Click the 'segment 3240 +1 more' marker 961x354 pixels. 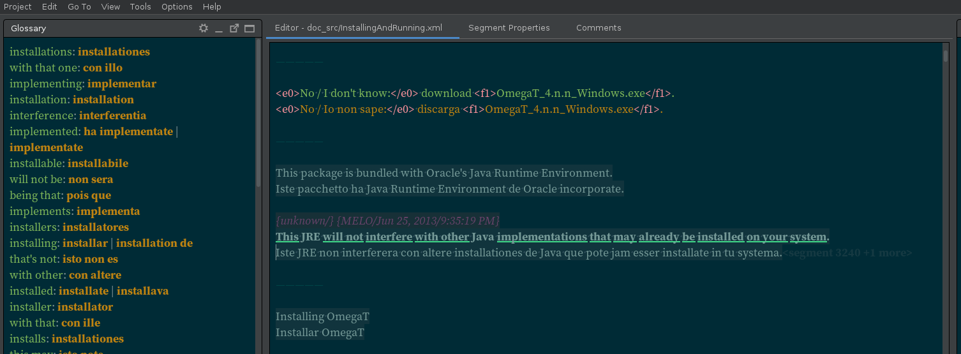(x=848, y=253)
